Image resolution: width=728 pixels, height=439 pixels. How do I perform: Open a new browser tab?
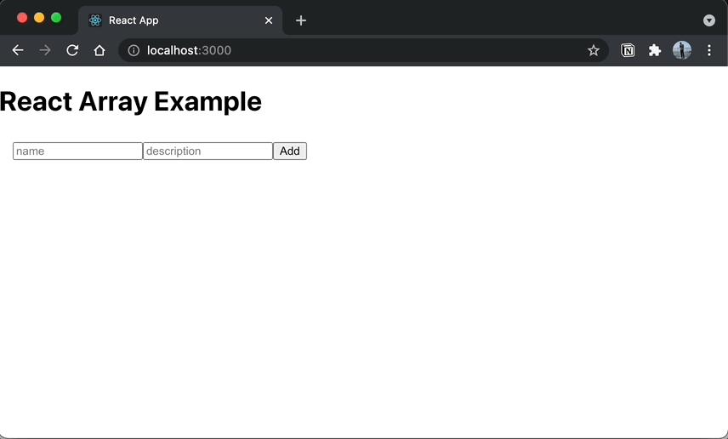point(301,20)
